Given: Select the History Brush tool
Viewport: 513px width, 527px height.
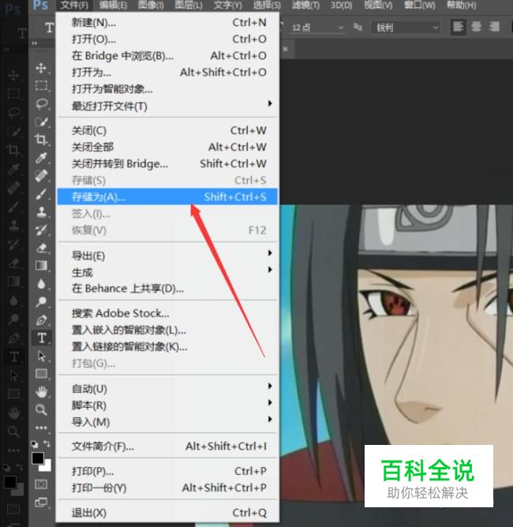Looking at the screenshot, I should click(41, 230).
